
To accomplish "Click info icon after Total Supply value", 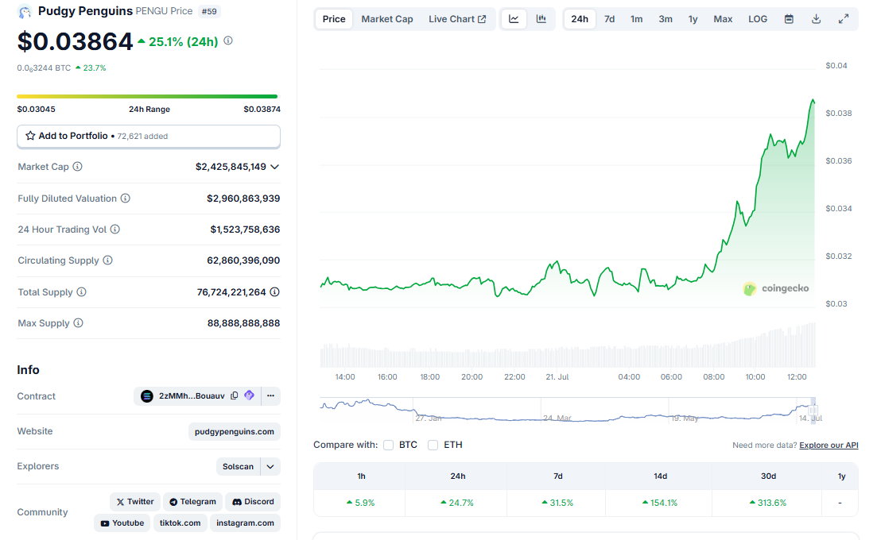I will pos(274,291).
